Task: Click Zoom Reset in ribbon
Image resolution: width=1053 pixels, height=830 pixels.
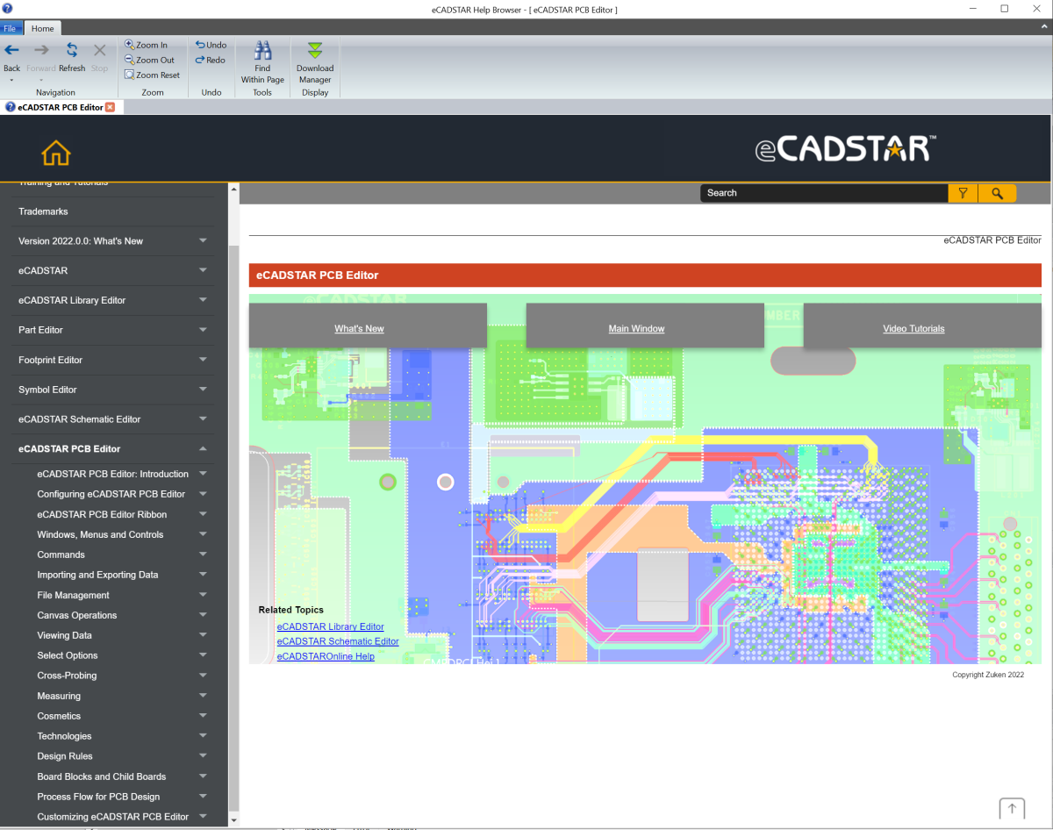Action: pyautogui.click(x=152, y=75)
